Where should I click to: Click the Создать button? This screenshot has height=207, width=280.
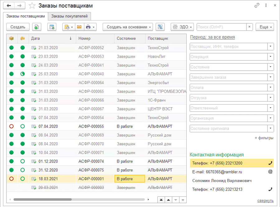[18, 27]
